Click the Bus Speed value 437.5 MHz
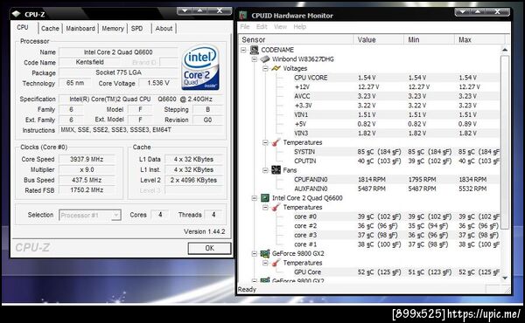Screen dimensions: 525x323 pos(87,180)
